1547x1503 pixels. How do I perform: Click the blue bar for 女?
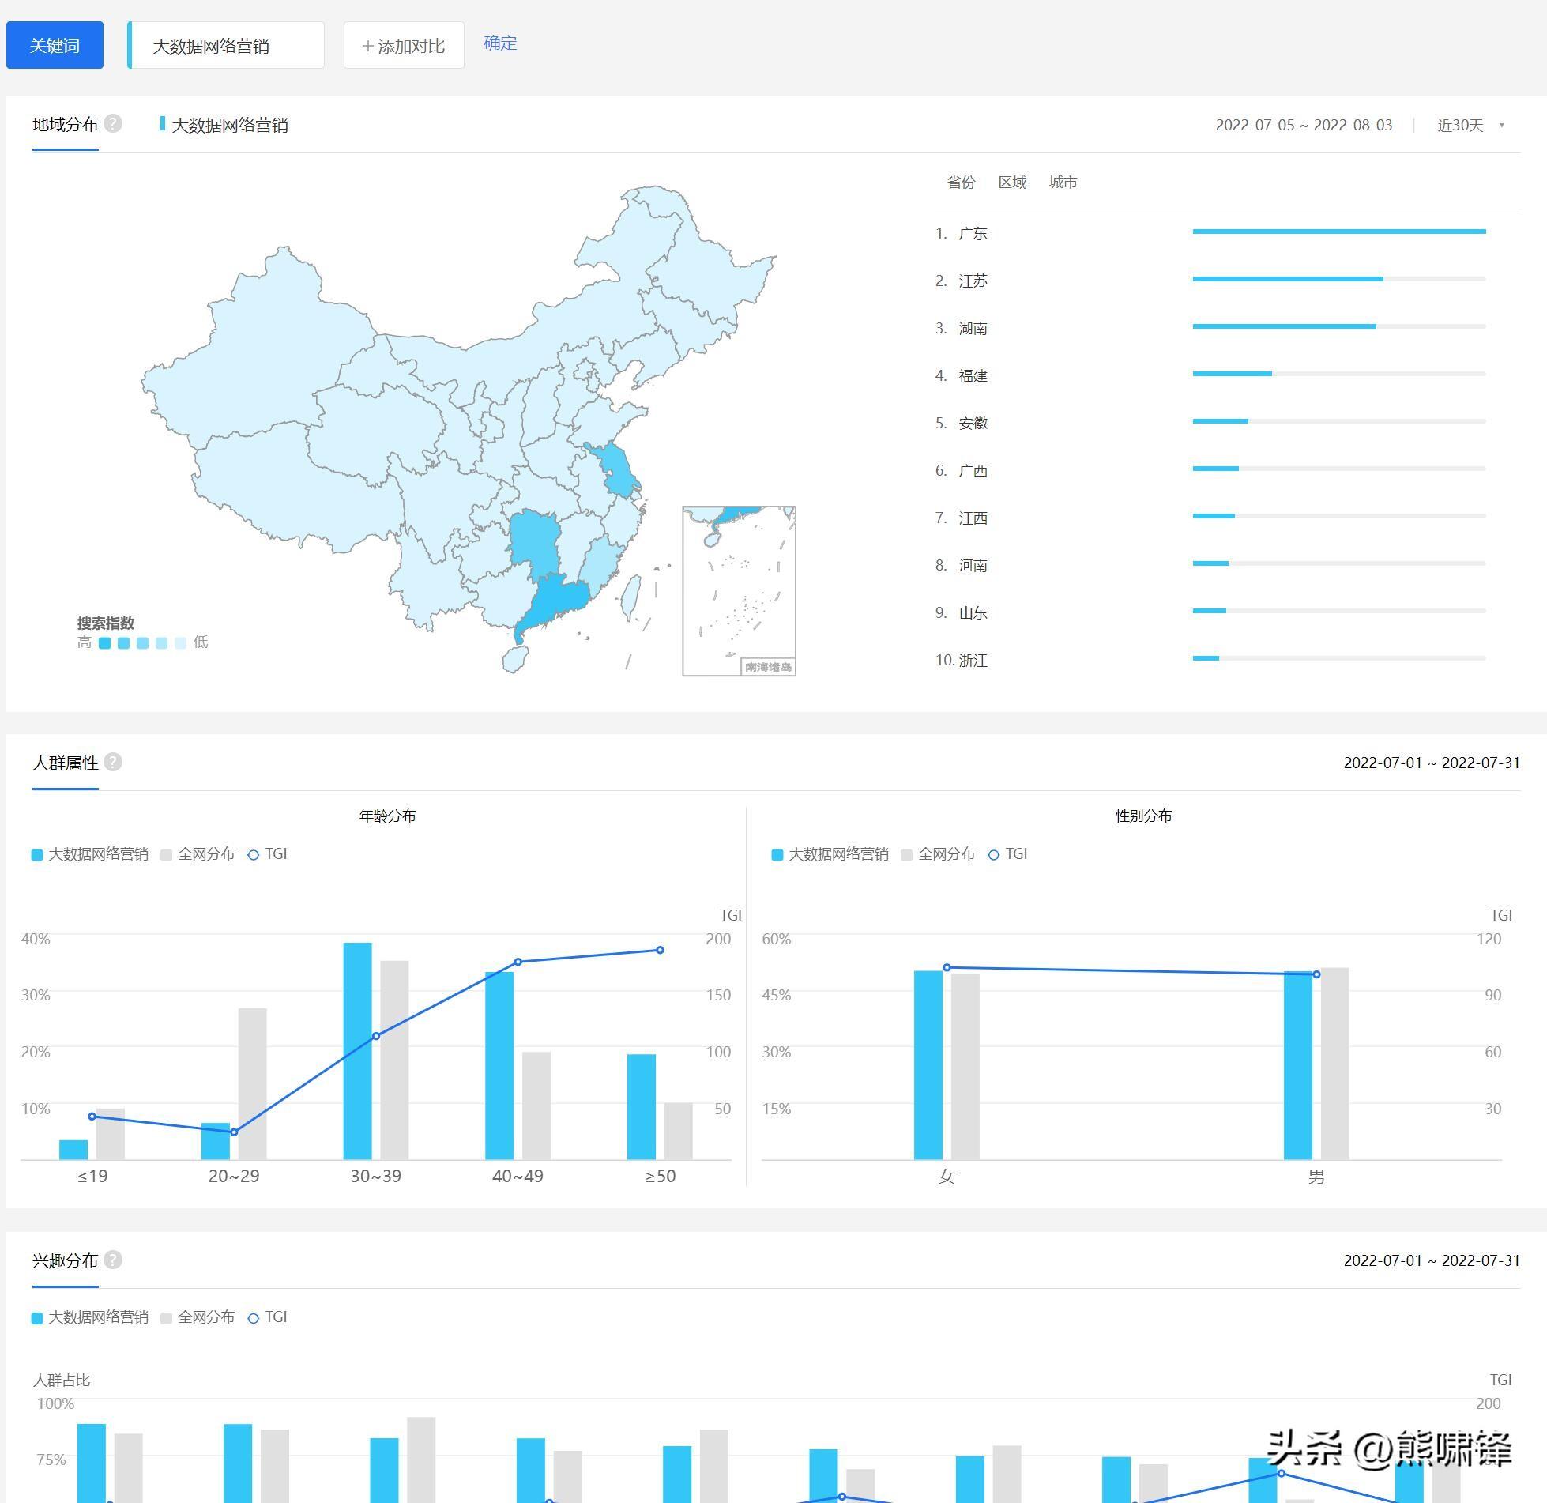[928, 1065]
